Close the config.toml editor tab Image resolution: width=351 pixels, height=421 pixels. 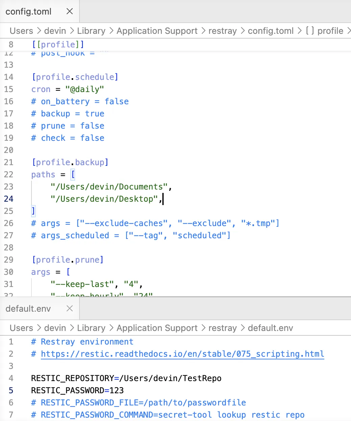click(70, 11)
